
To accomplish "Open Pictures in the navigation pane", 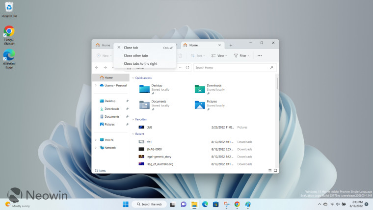I will (x=107, y=125).
